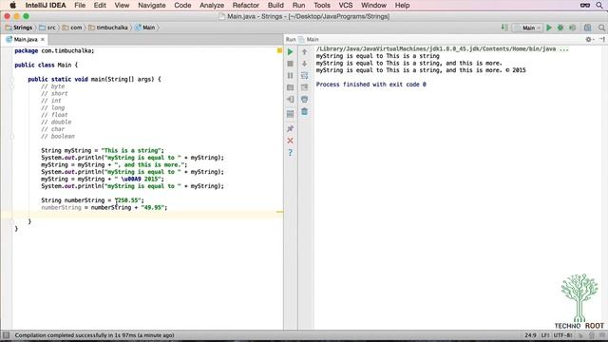The height and width of the screenshot is (342, 608).
Task: Click Main class in navigation breadcrumb
Action: click(145, 28)
